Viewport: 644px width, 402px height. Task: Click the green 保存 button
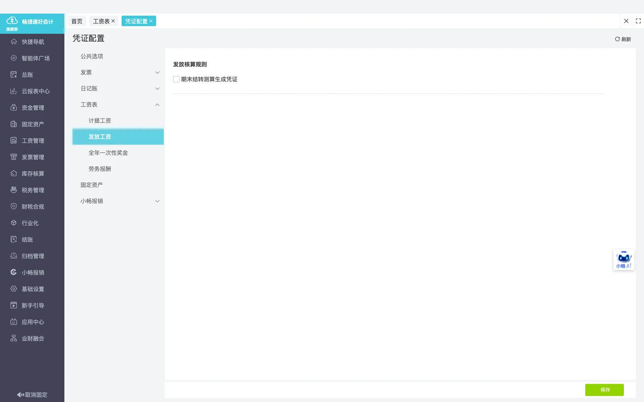pyautogui.click(x=605, y=390)
